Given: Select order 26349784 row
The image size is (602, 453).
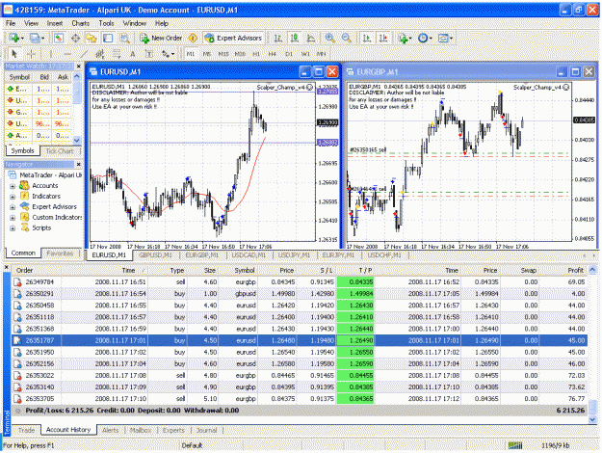Looking at the screenshot, I should point(300,282).
